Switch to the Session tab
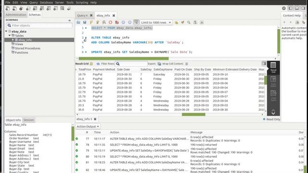Viewport: 308px width, 173px height. pos(28,120)
